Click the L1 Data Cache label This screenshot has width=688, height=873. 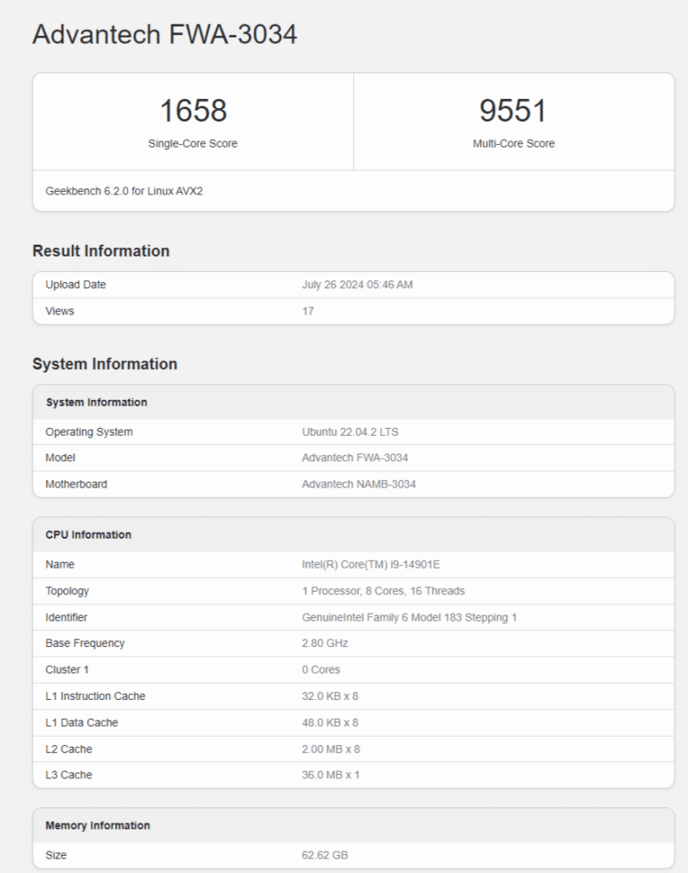pos(82,723)
